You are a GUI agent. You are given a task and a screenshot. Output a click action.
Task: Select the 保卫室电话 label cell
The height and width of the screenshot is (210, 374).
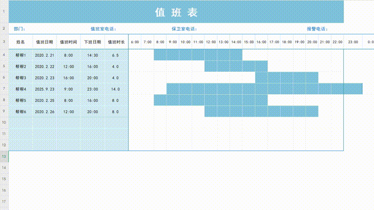click(x=184, y=29)
